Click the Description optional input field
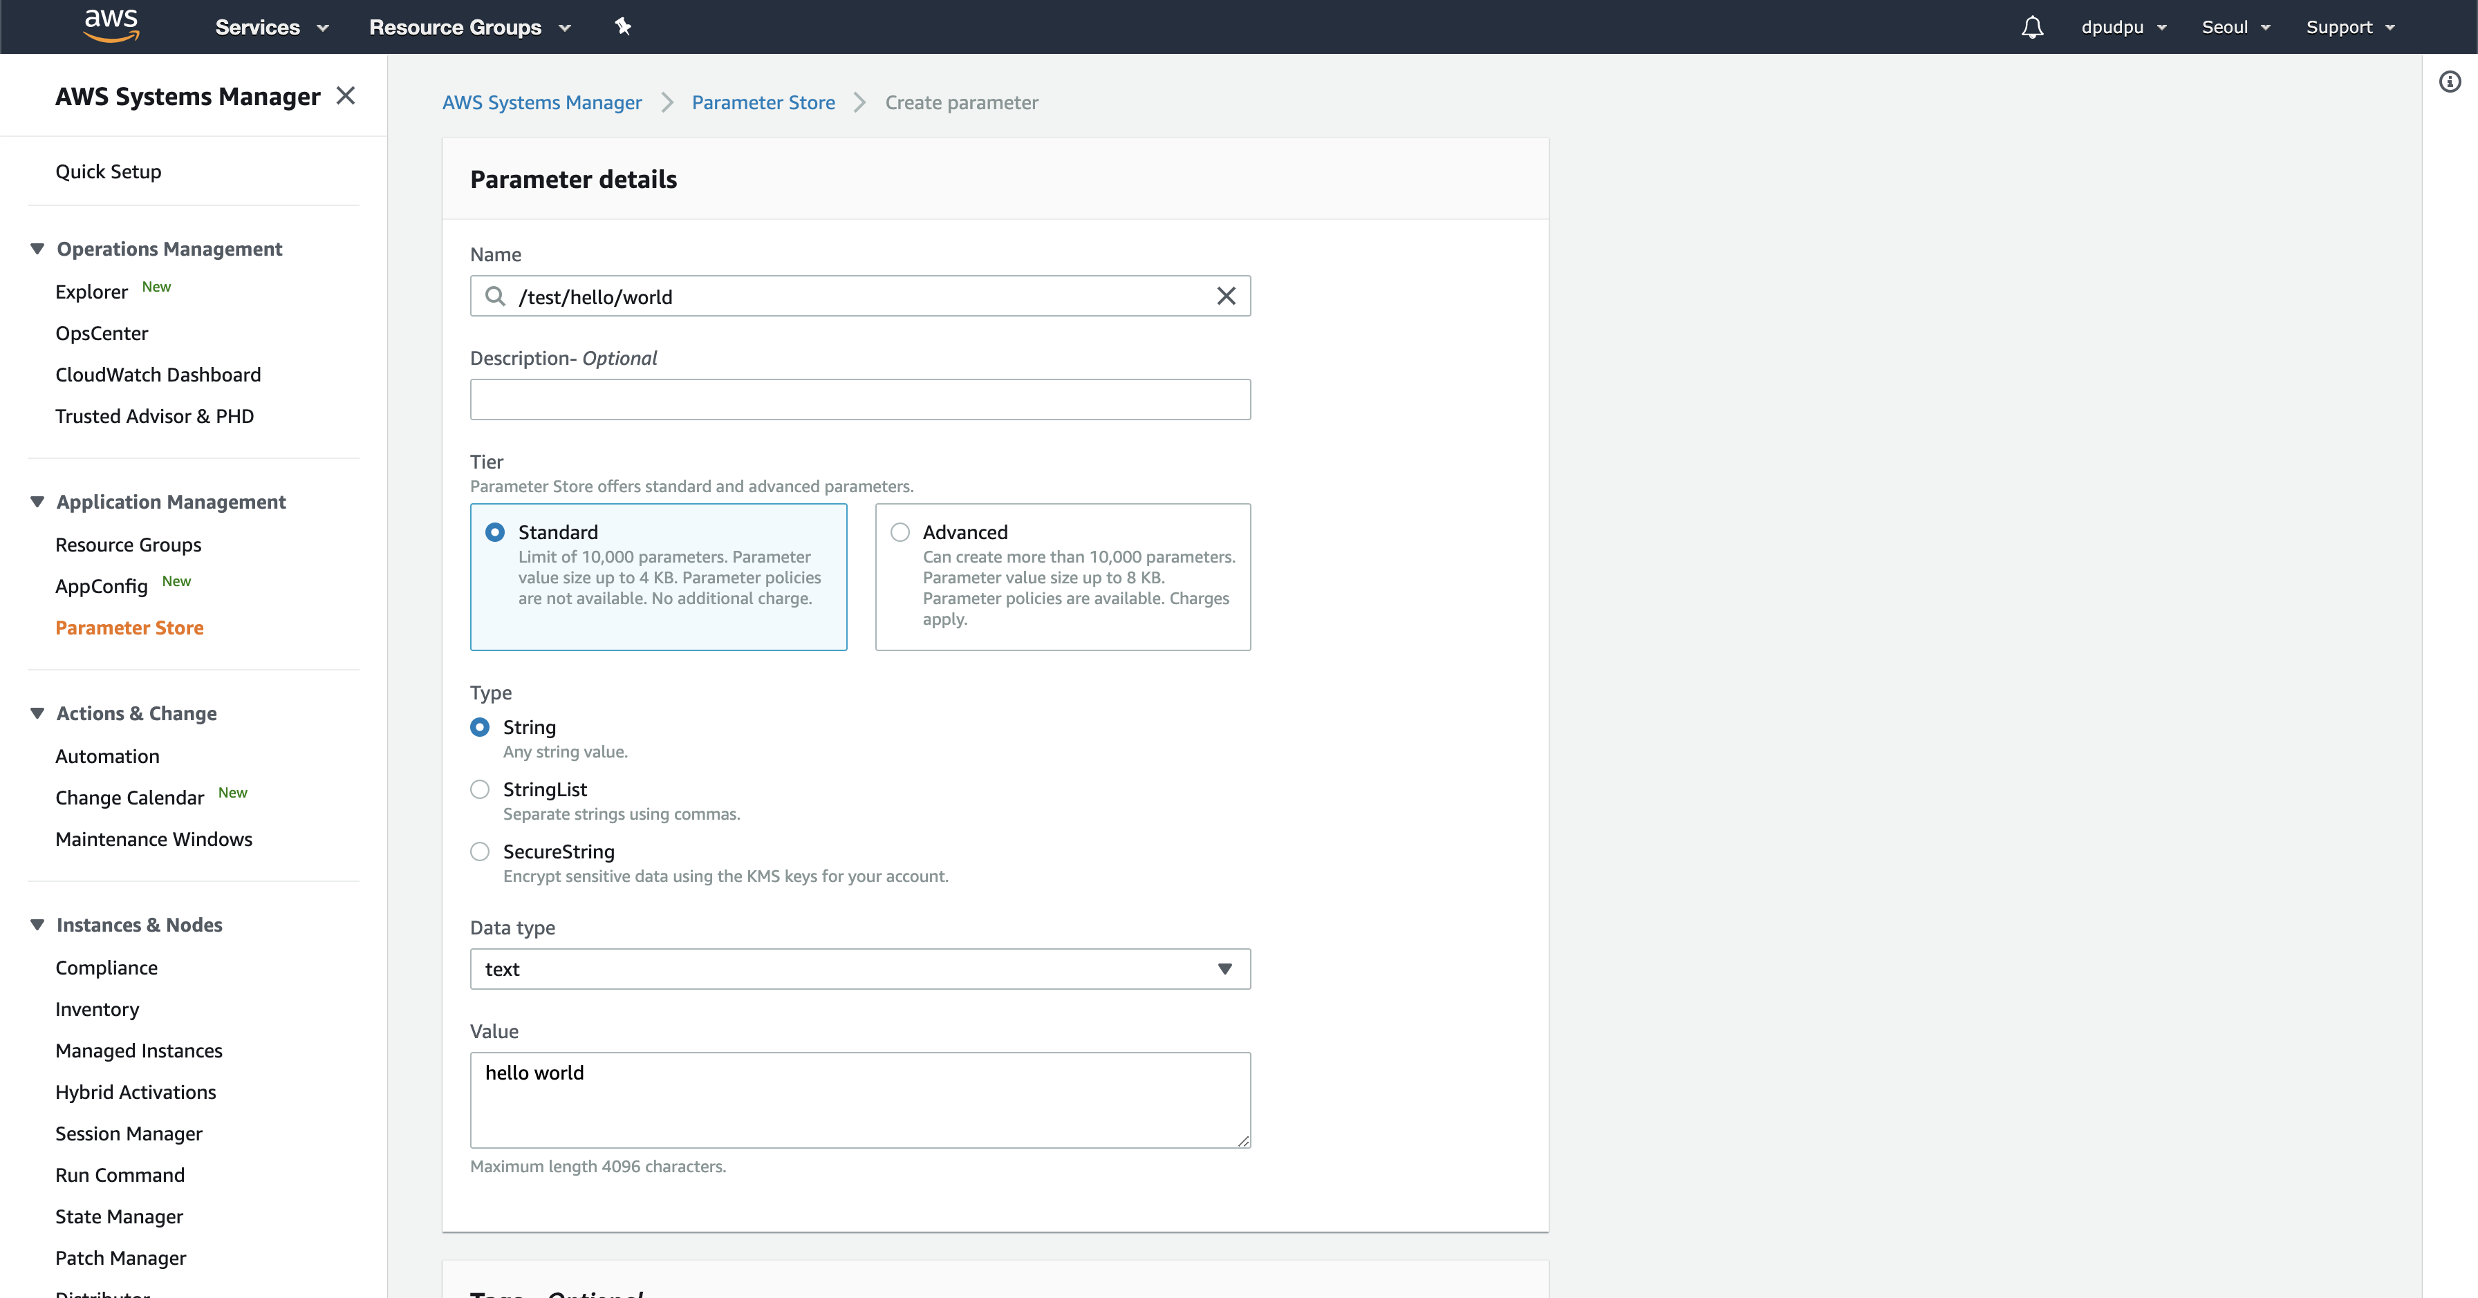The image size is (2478, 1298). coord(859,400)
